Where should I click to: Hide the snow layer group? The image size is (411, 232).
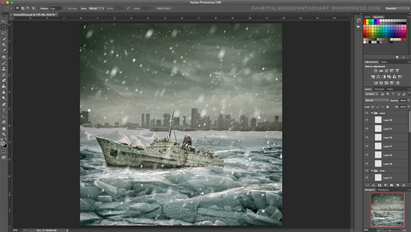click(x=367, y=113)
